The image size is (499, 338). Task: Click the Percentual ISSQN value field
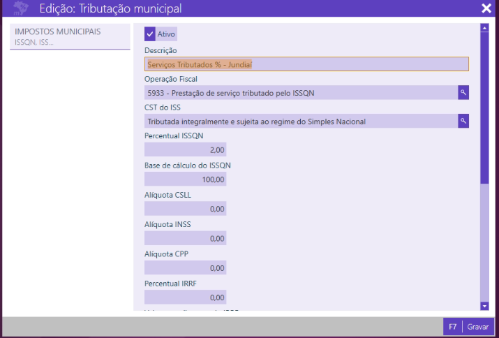[186, 150]
